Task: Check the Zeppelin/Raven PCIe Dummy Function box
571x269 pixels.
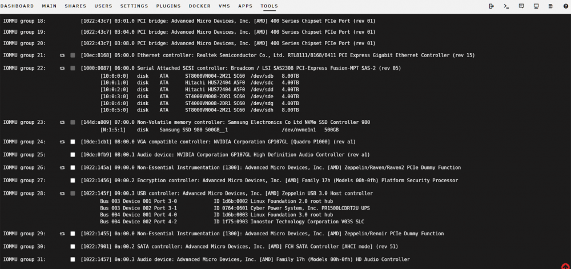Action: click(73, 168)
